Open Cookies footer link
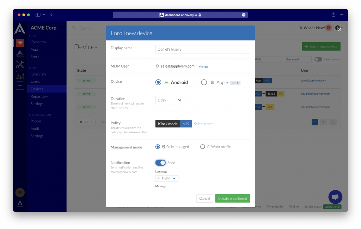 [294, 206]
